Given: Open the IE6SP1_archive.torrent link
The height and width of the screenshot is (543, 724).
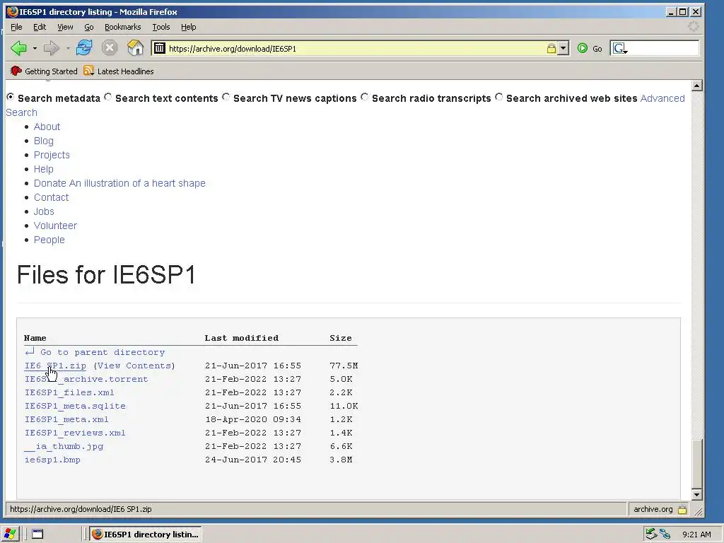Looking at the screenshot, I should pyautogui.click(x=86, y=379).
